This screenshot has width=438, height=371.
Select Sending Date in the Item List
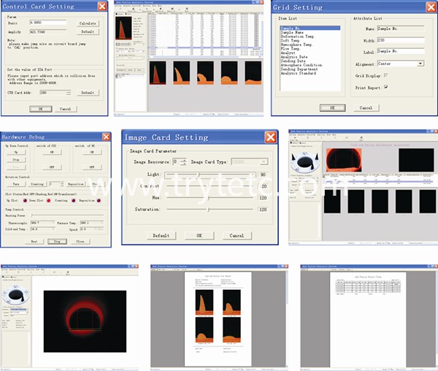point(293,61)
